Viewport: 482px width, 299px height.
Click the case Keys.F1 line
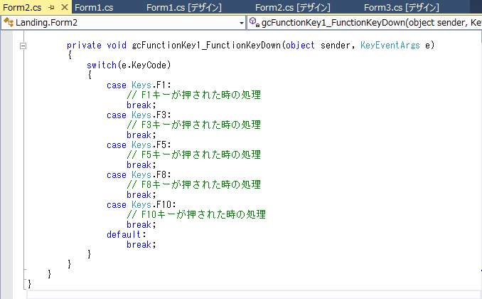pos(139,85)
